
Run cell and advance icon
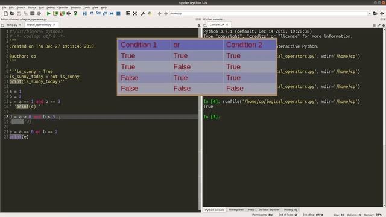click(62, 13)
